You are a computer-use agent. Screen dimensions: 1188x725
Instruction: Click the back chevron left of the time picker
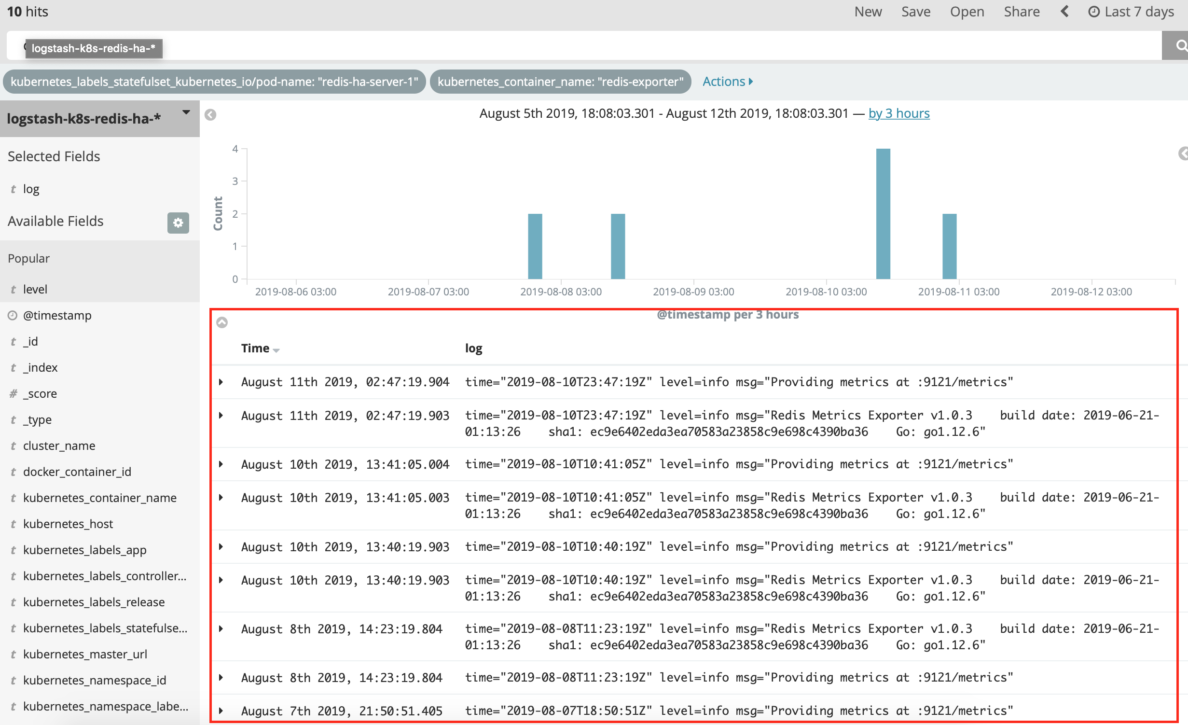click(x=1065, y=11)
